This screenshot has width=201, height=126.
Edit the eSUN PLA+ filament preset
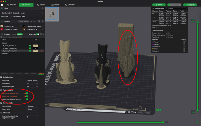(21, 26)
